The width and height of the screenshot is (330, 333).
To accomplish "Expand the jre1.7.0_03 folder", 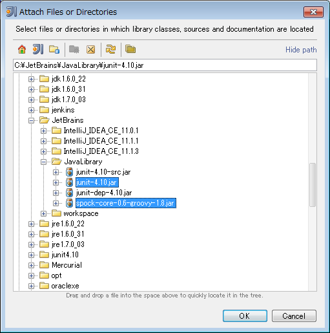I will click(32, 244).
